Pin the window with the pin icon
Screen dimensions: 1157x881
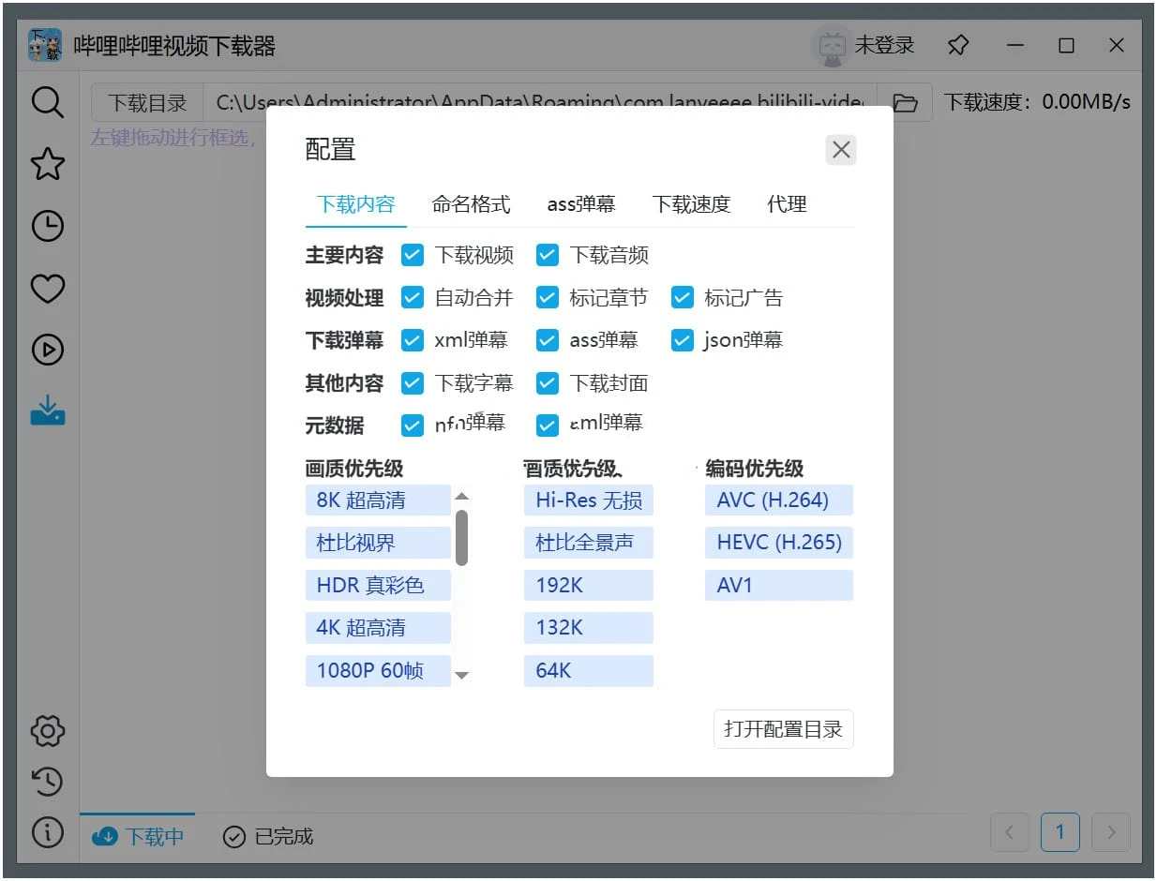[x=957, y=45]
